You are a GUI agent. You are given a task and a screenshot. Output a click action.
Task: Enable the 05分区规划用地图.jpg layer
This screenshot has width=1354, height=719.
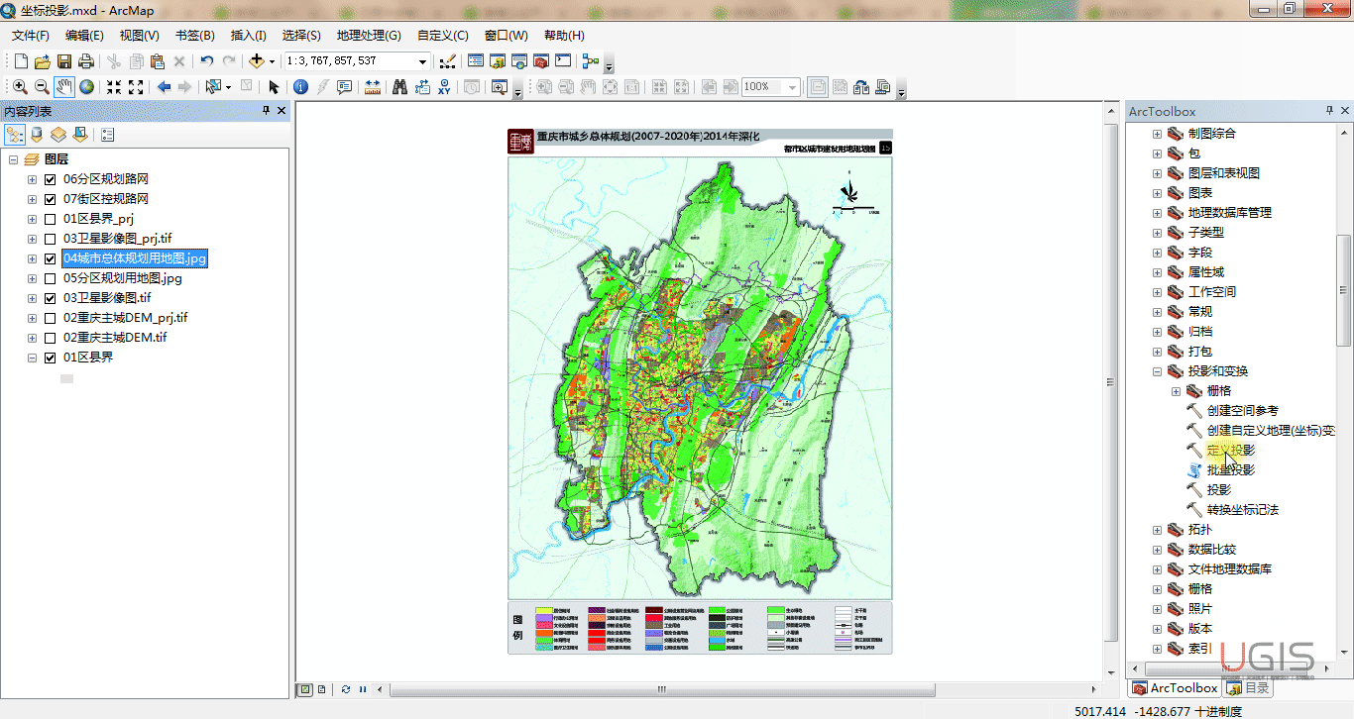pos(51,278)
